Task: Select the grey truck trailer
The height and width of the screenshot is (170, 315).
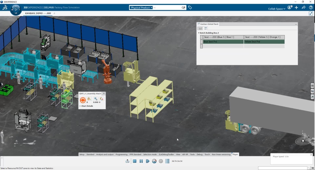Action: [x=271, y=108]
